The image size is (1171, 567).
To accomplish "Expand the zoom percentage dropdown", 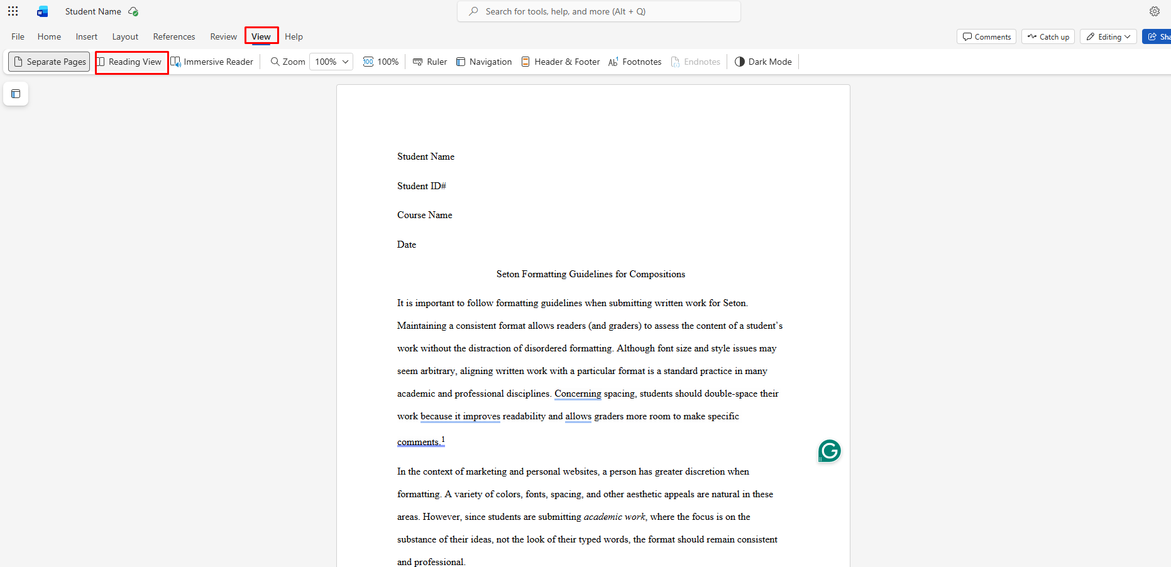I will point(345,62).
